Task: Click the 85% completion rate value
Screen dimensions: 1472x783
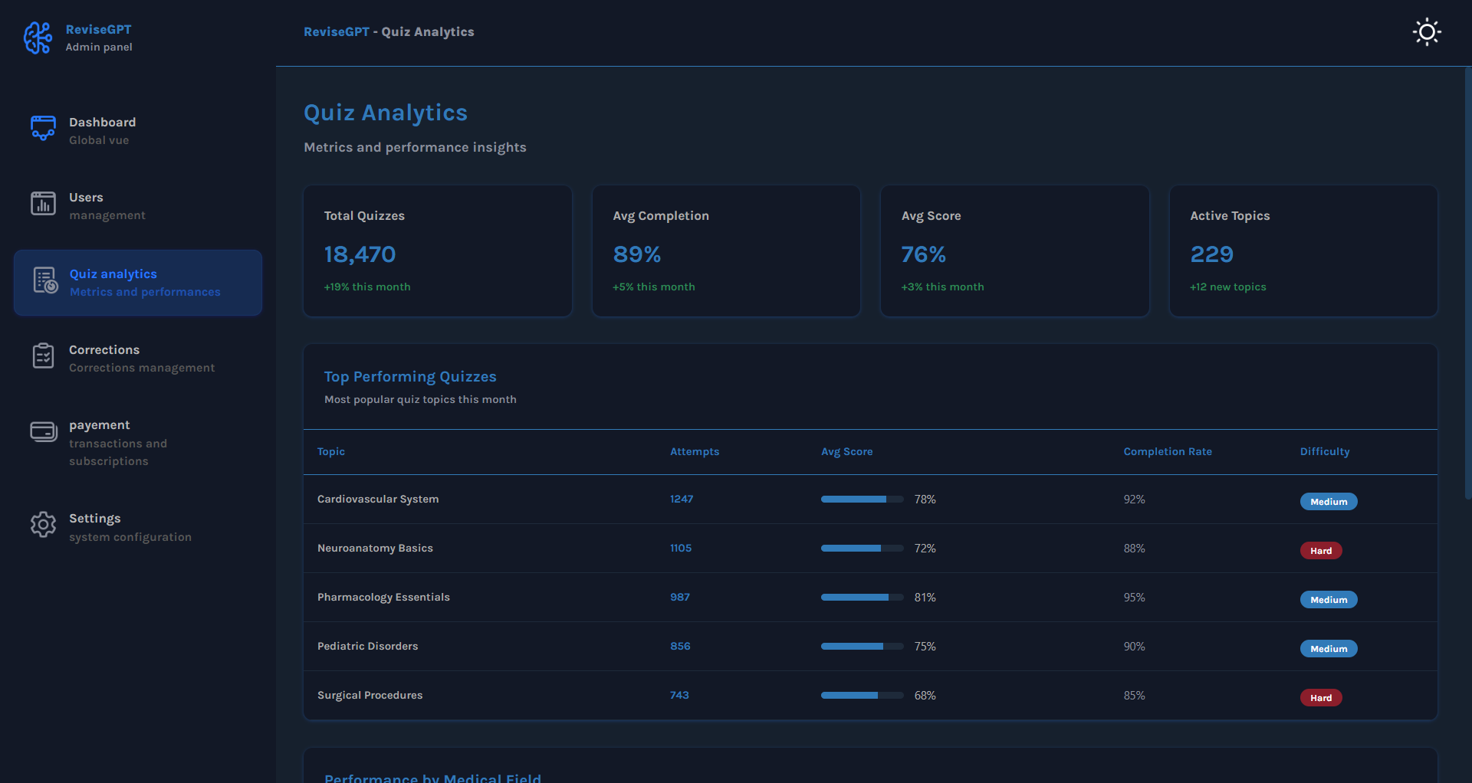Action: pos(1134,696)
